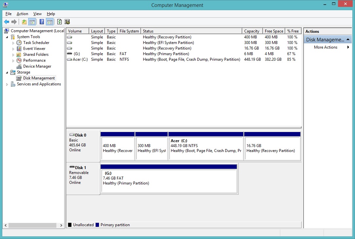Click the drive icon of the 16.76 GB recovery row
355x239 pixels.
(x=69, y=48)
